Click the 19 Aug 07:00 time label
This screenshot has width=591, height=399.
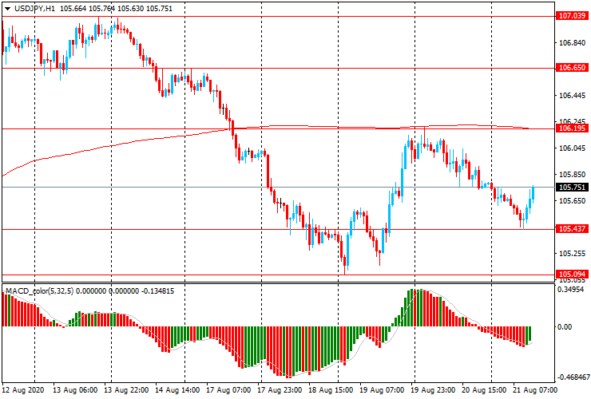383,389
